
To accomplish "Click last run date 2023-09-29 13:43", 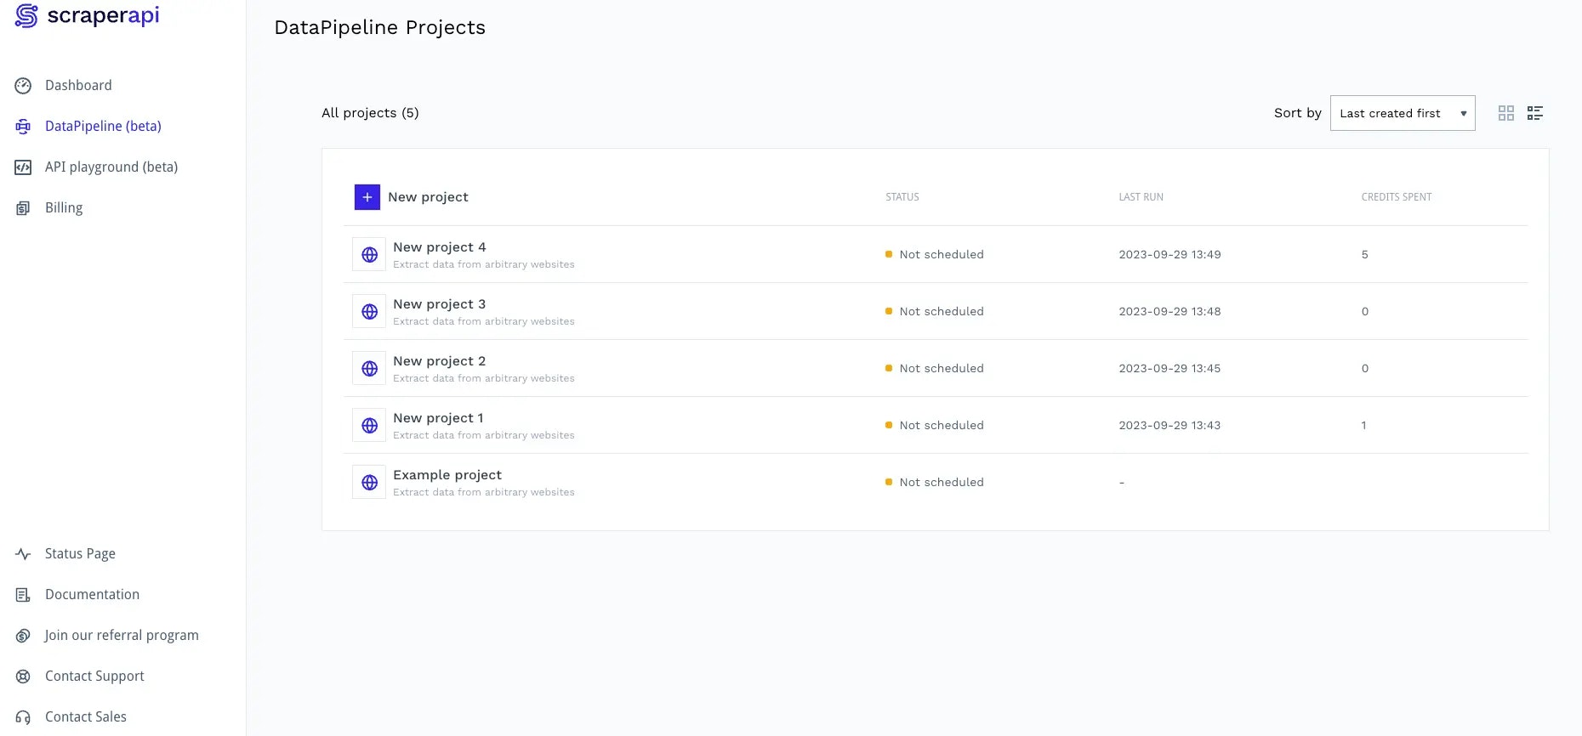I will tap(1169, 425).
